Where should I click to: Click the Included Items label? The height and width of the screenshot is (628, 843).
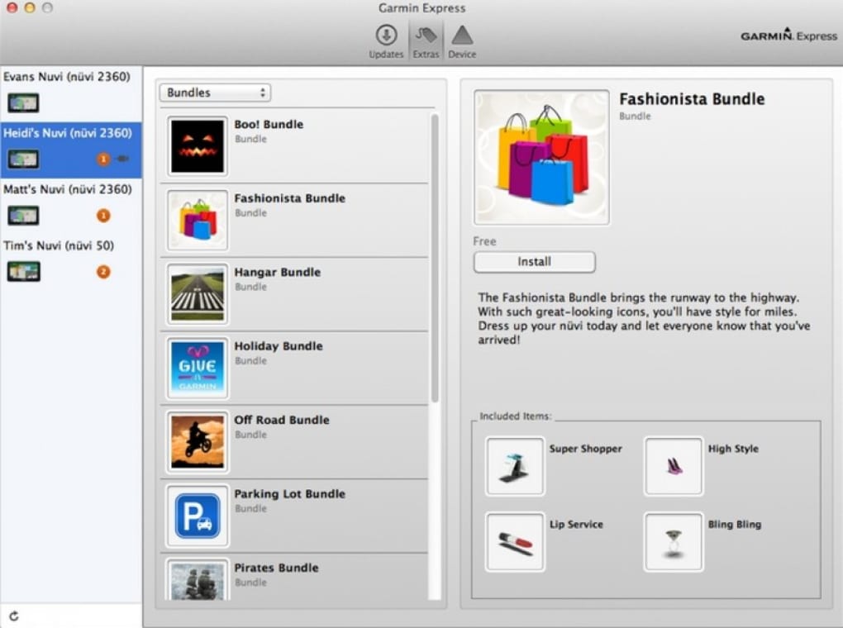[x=515, y=416]
